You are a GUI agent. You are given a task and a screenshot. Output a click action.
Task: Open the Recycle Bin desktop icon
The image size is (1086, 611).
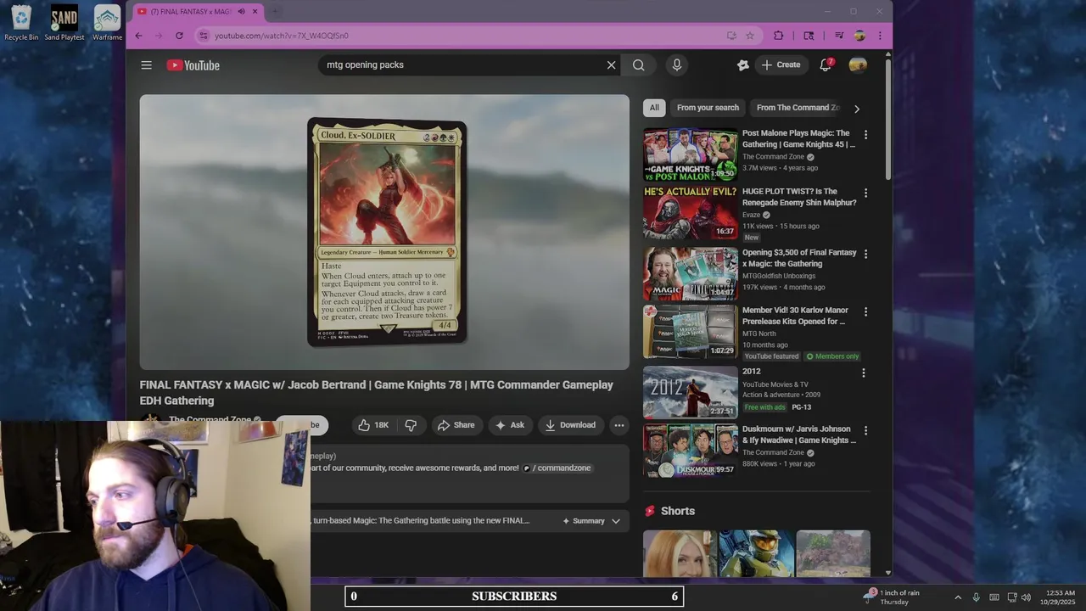pos(21,23)
